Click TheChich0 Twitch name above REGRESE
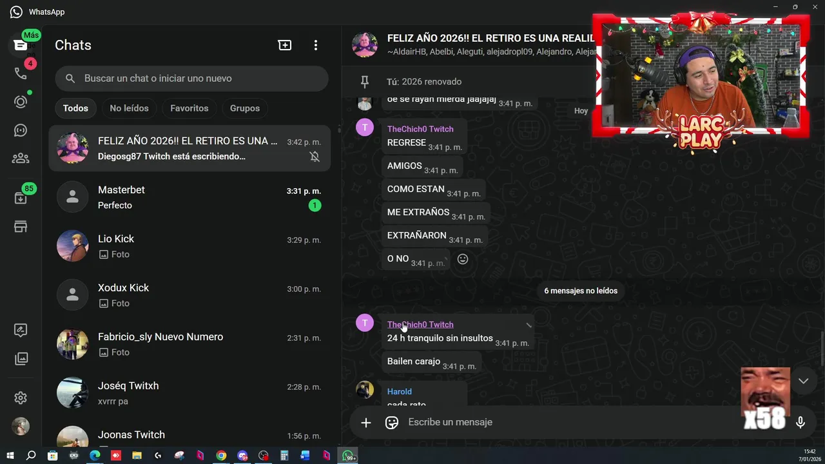The image size is (825, 464). (x=420, y=129)
